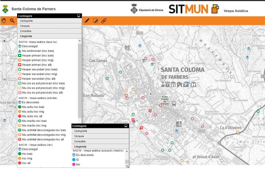The height and width of the screenshot is (169, 265).
Task: Activate the zoom-in magnifier tool
Action: pos(12,21)
